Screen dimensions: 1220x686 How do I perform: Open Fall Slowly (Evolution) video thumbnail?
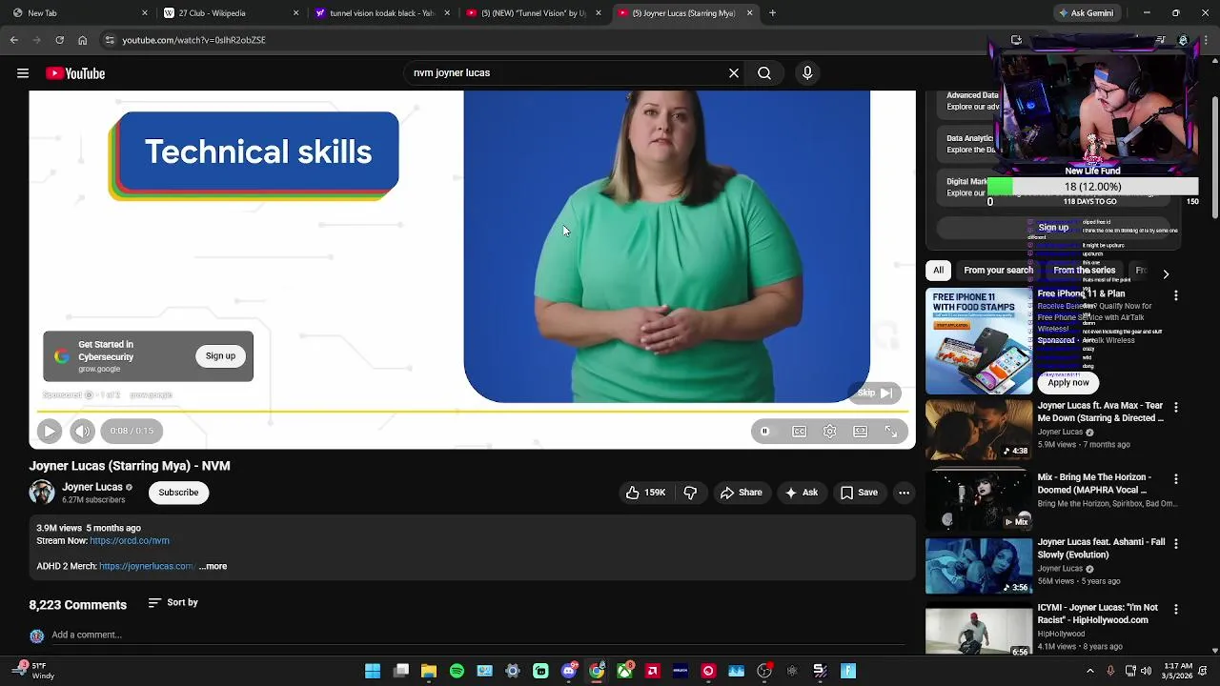pos(979,566)
